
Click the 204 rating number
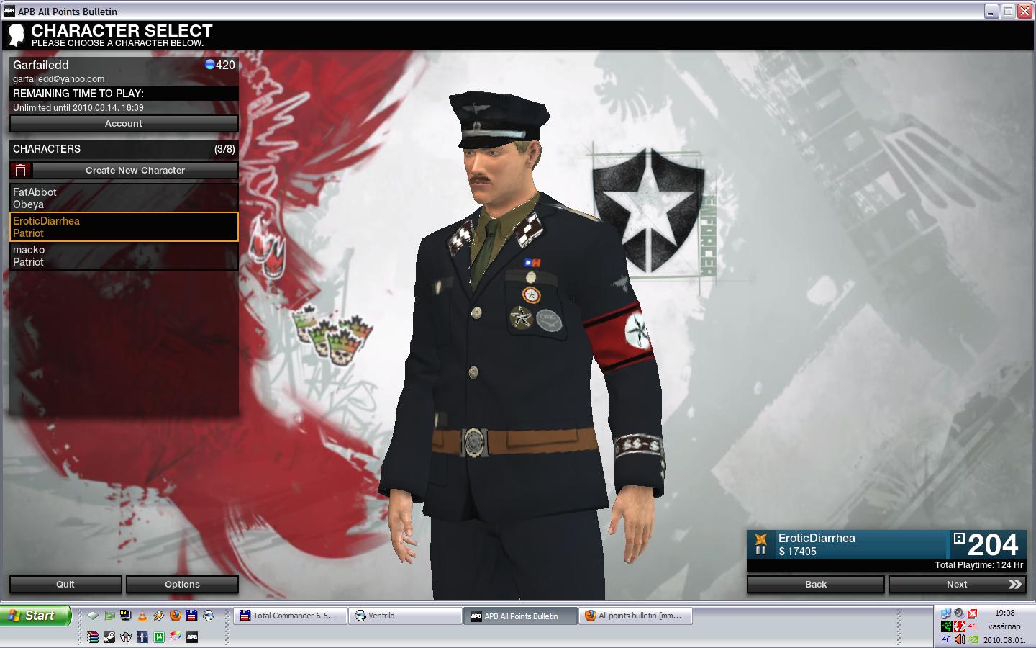pos(993,545)
